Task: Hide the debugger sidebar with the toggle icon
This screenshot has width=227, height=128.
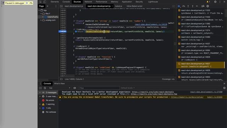Action: 173,6
